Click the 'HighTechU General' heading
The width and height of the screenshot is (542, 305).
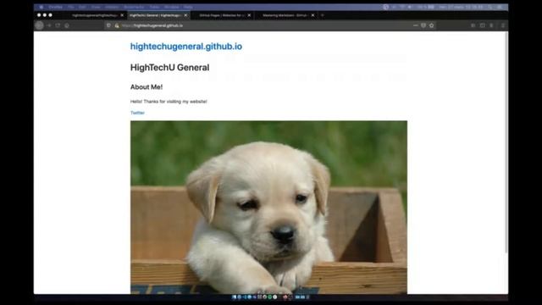169,68
